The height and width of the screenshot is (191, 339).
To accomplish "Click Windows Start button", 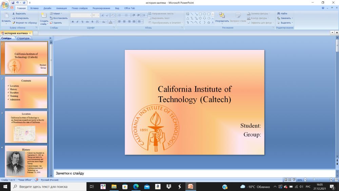I will pos(5,187).
